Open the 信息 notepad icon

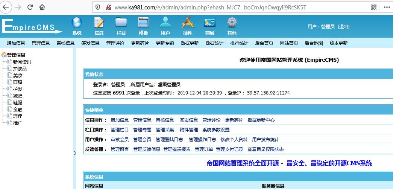click(99, 23)
